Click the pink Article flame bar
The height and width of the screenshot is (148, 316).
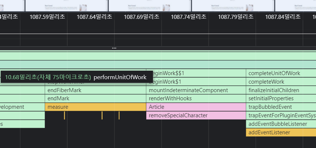tap(196, 107)
